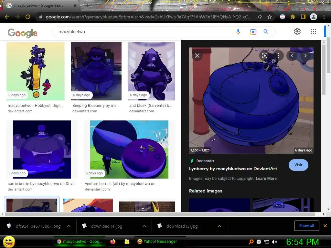331x248 pixels.
Task: Open Yahoo! Messenger taskbar item
Action: click(x=160, y=242)
